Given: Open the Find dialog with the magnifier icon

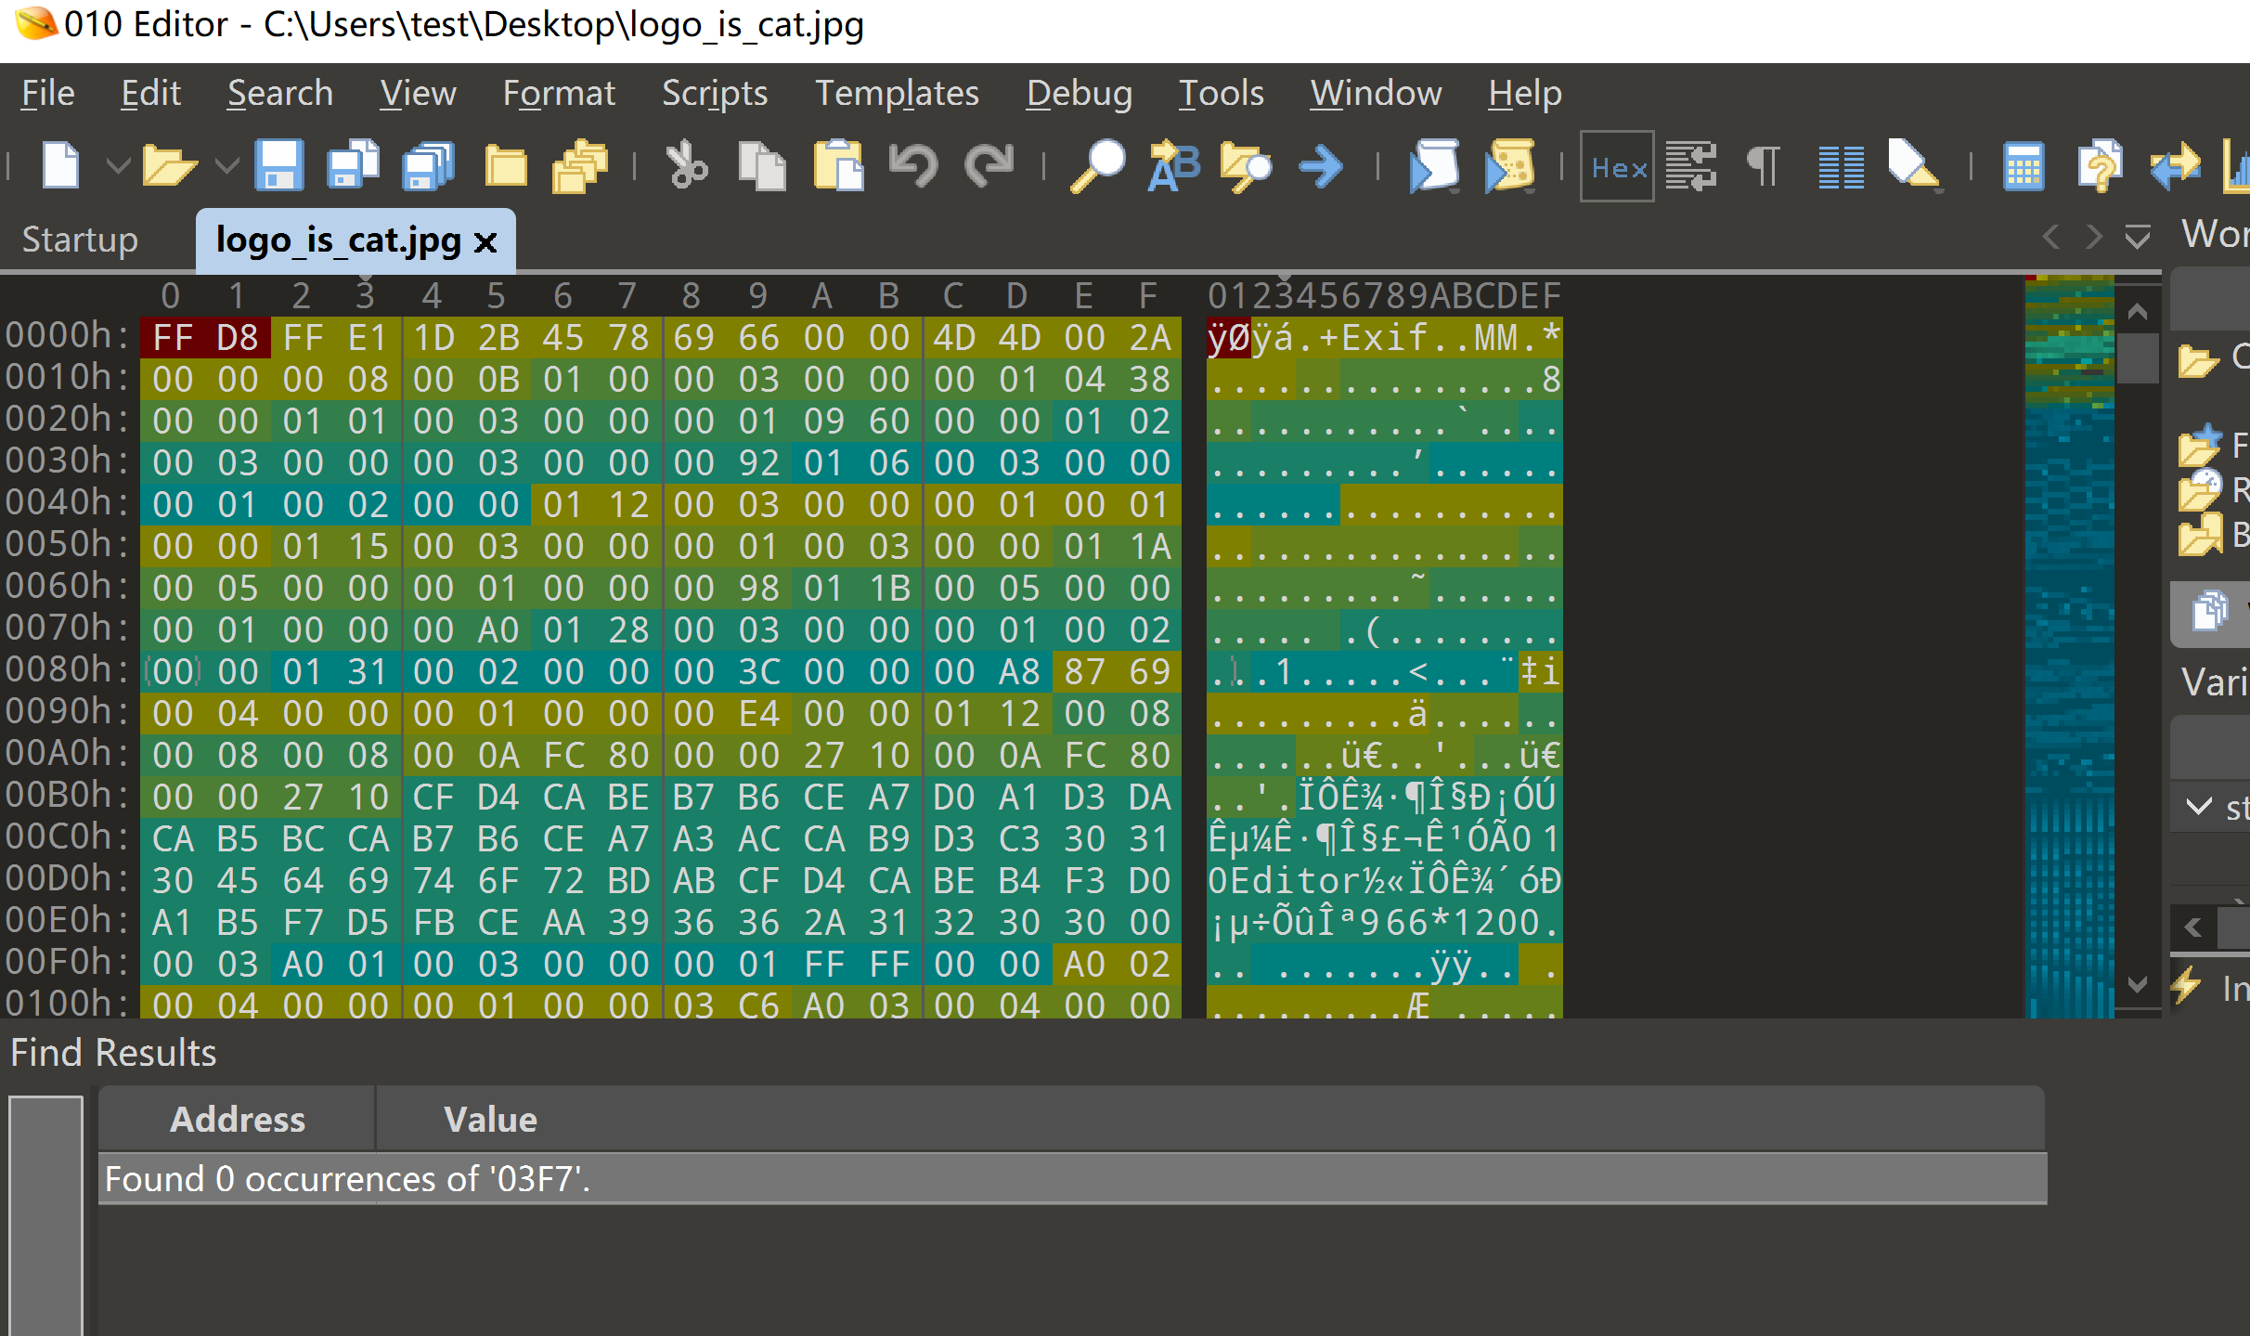Looking at the screenshot, I should (1098, 167).
